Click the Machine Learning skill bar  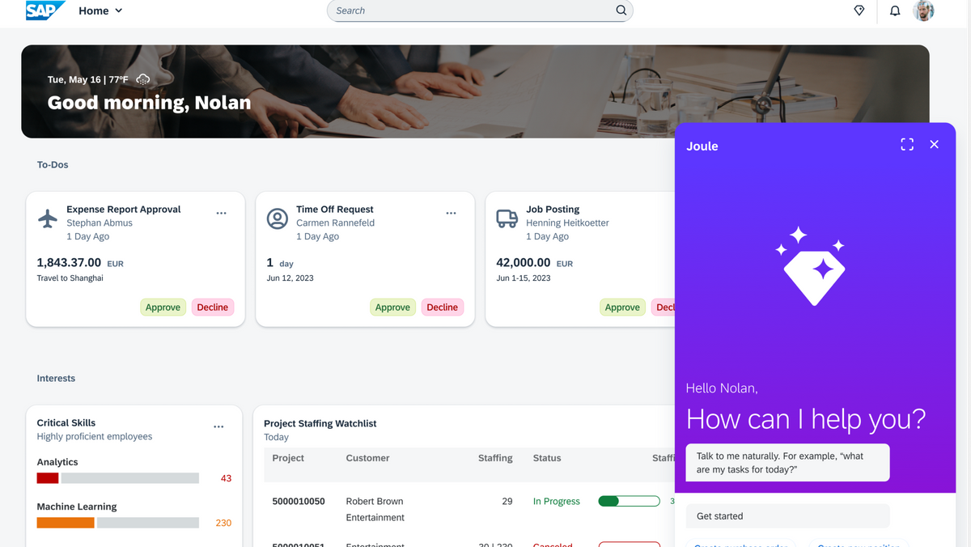tap(118, 523)
